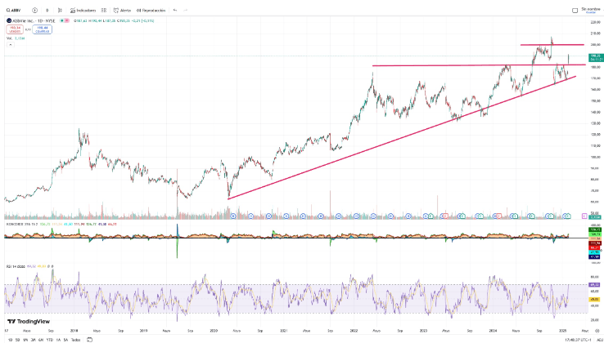The width and height of the screenshot is (604, 343).
Task: Click the red VENDER sell price button
Action: 15,28
